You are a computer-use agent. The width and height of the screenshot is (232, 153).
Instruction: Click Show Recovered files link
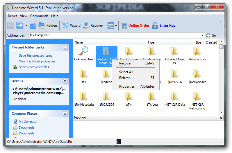pos(34,67)
